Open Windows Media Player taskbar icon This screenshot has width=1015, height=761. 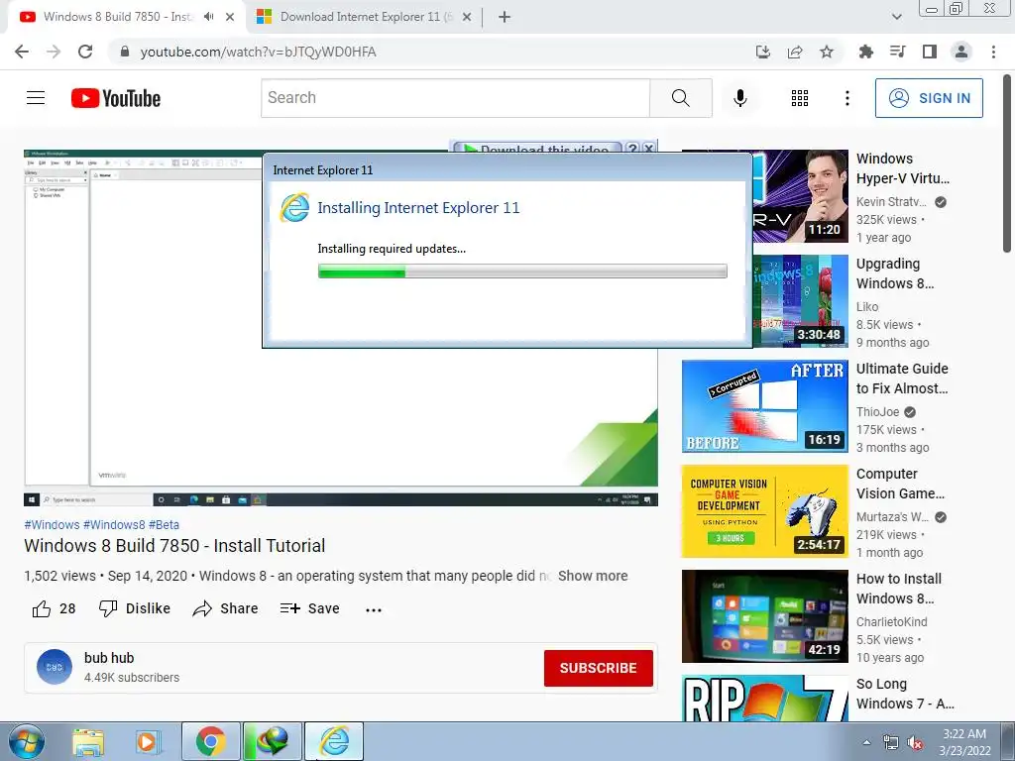click(147, 742)
